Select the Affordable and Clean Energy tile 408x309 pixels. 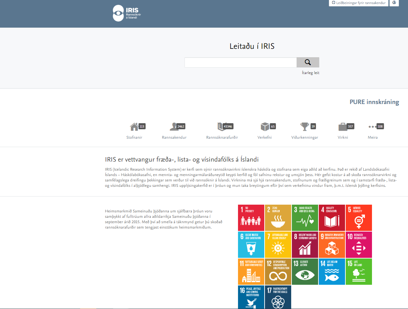click(x=278, y=245)
